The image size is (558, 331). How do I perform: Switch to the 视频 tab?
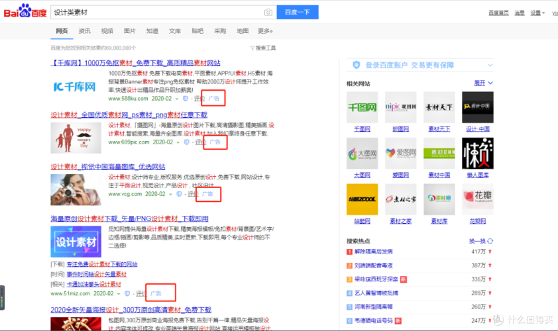[x=107, y=31]
